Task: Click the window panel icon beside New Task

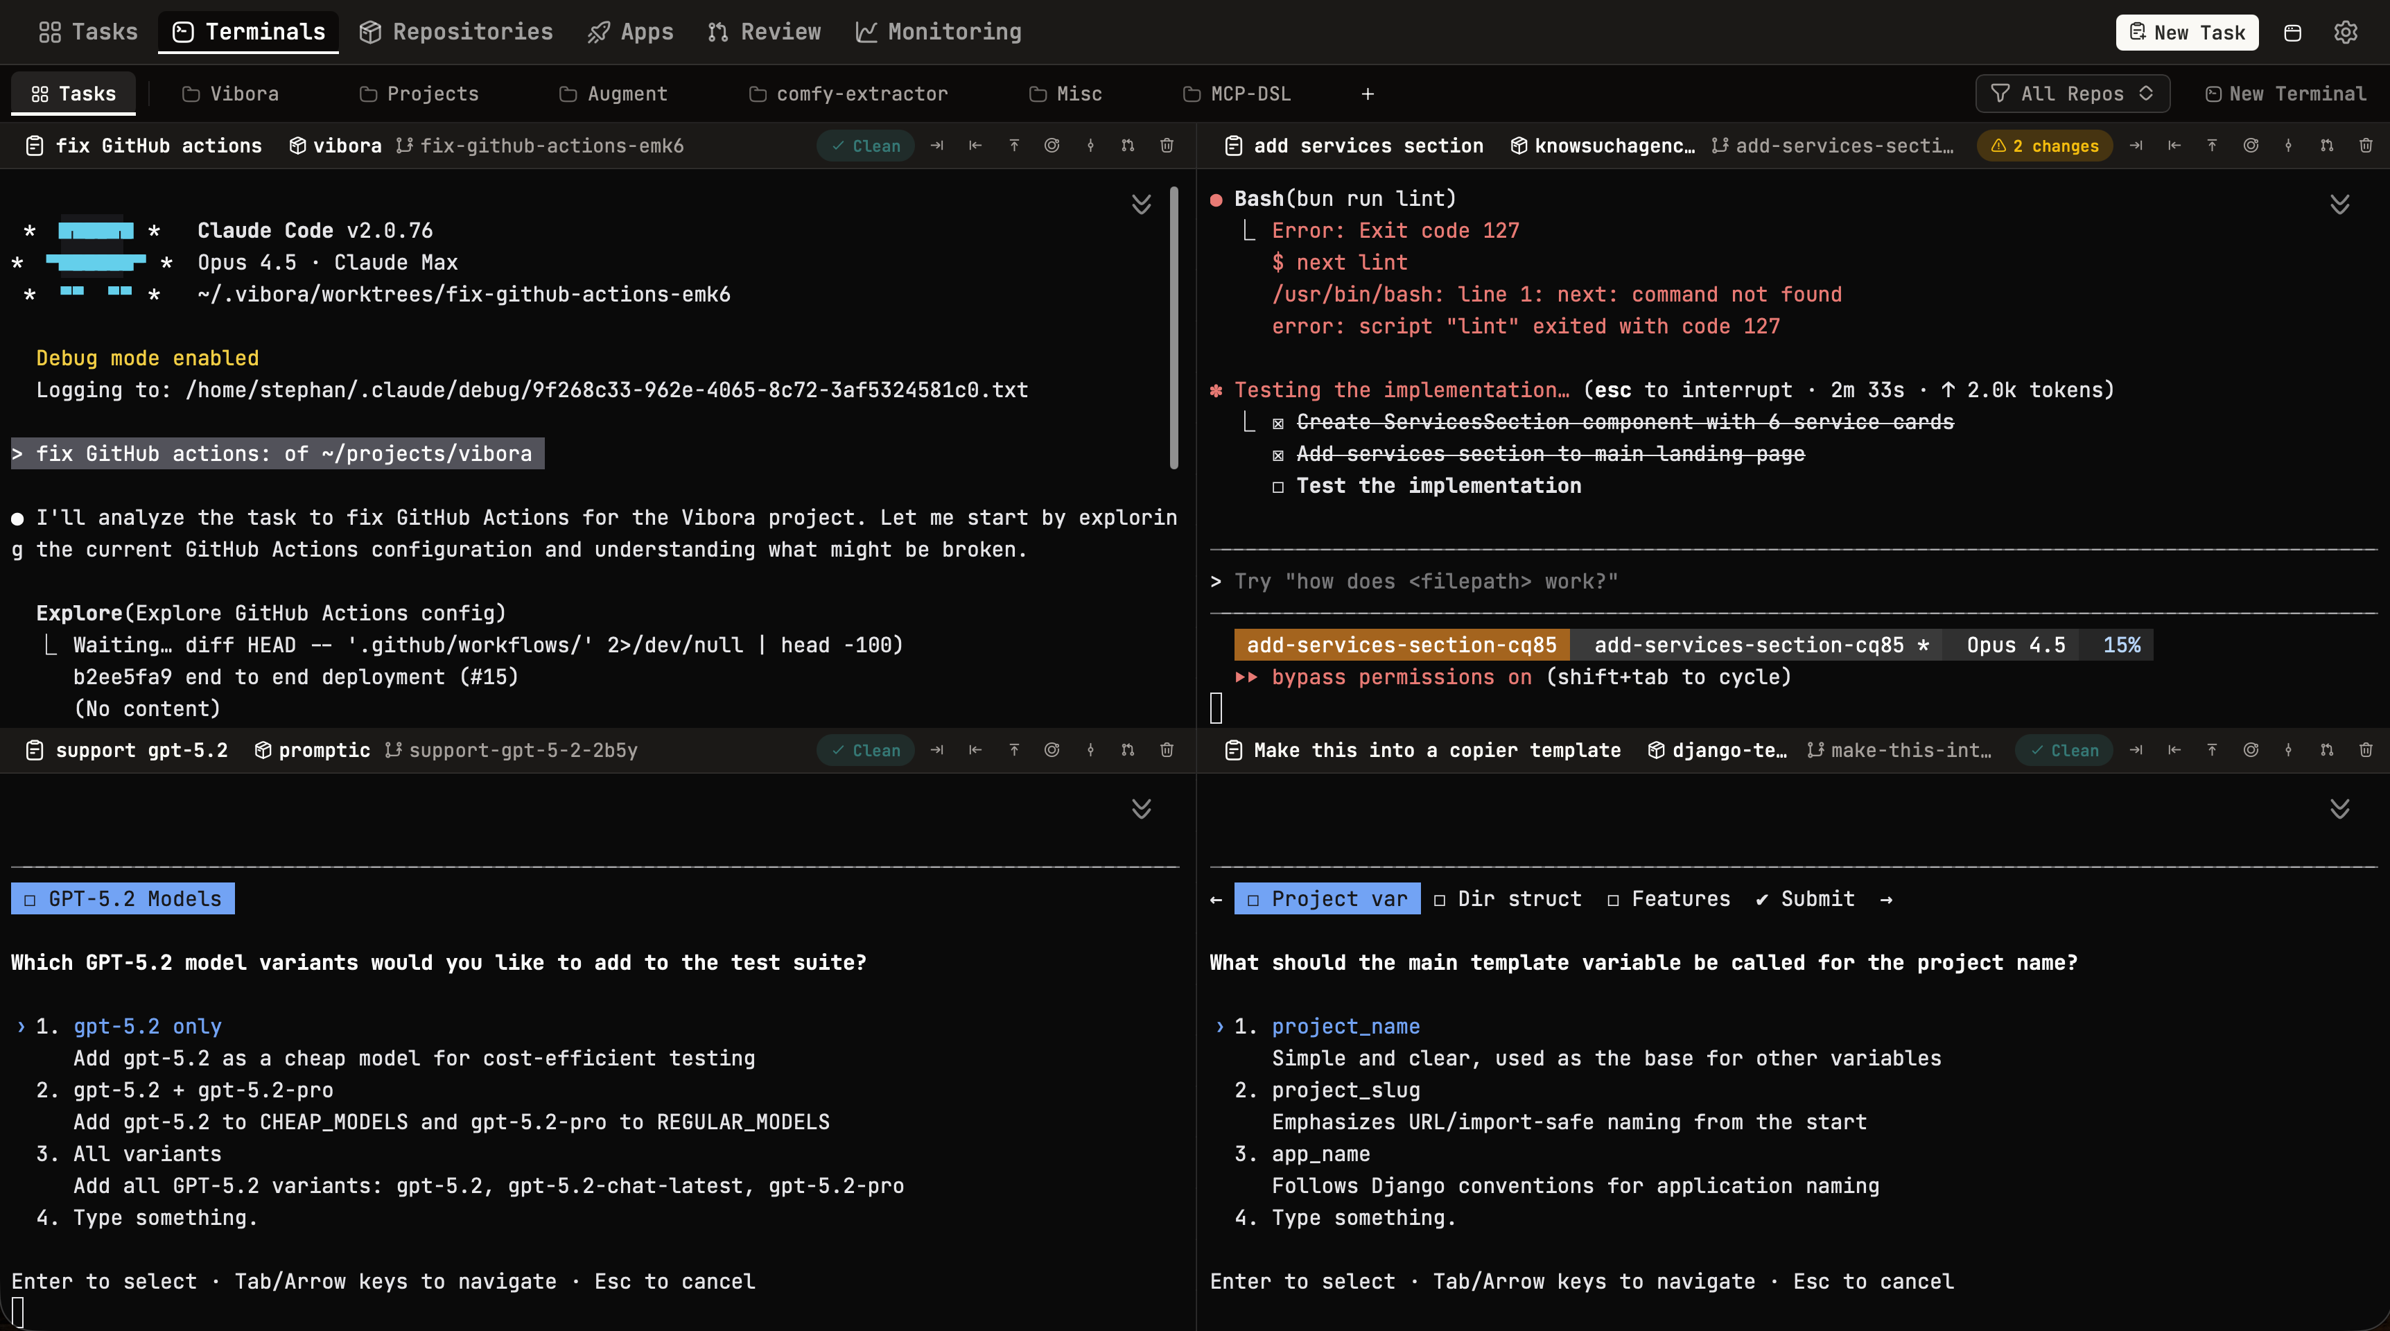Action: (2292, 33)
